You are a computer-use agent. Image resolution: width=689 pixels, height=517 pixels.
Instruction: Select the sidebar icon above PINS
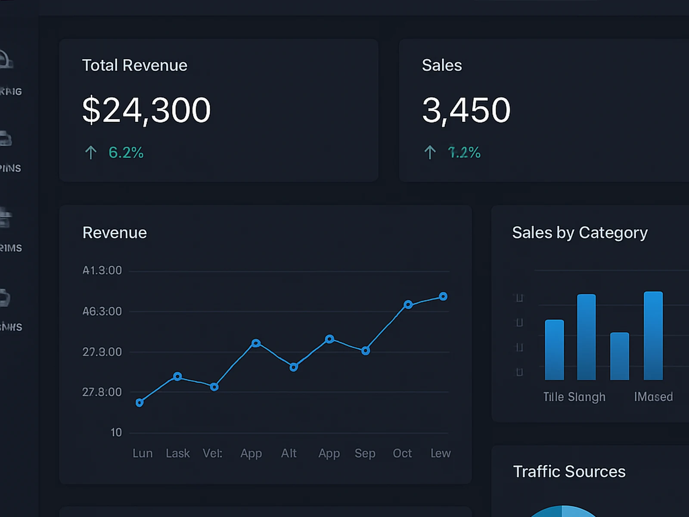[6, 139]
